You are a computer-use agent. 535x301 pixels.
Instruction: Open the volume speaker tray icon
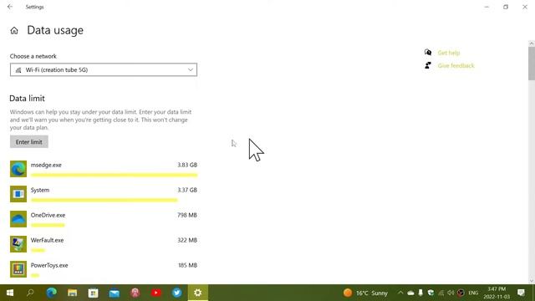[451, 293]
